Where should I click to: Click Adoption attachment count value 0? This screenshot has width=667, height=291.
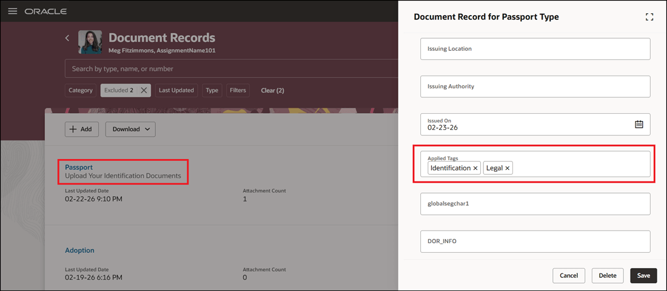point(245,278)
